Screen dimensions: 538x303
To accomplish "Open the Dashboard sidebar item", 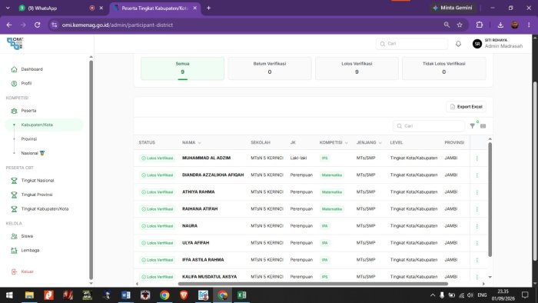I will (x=32, y=69).
